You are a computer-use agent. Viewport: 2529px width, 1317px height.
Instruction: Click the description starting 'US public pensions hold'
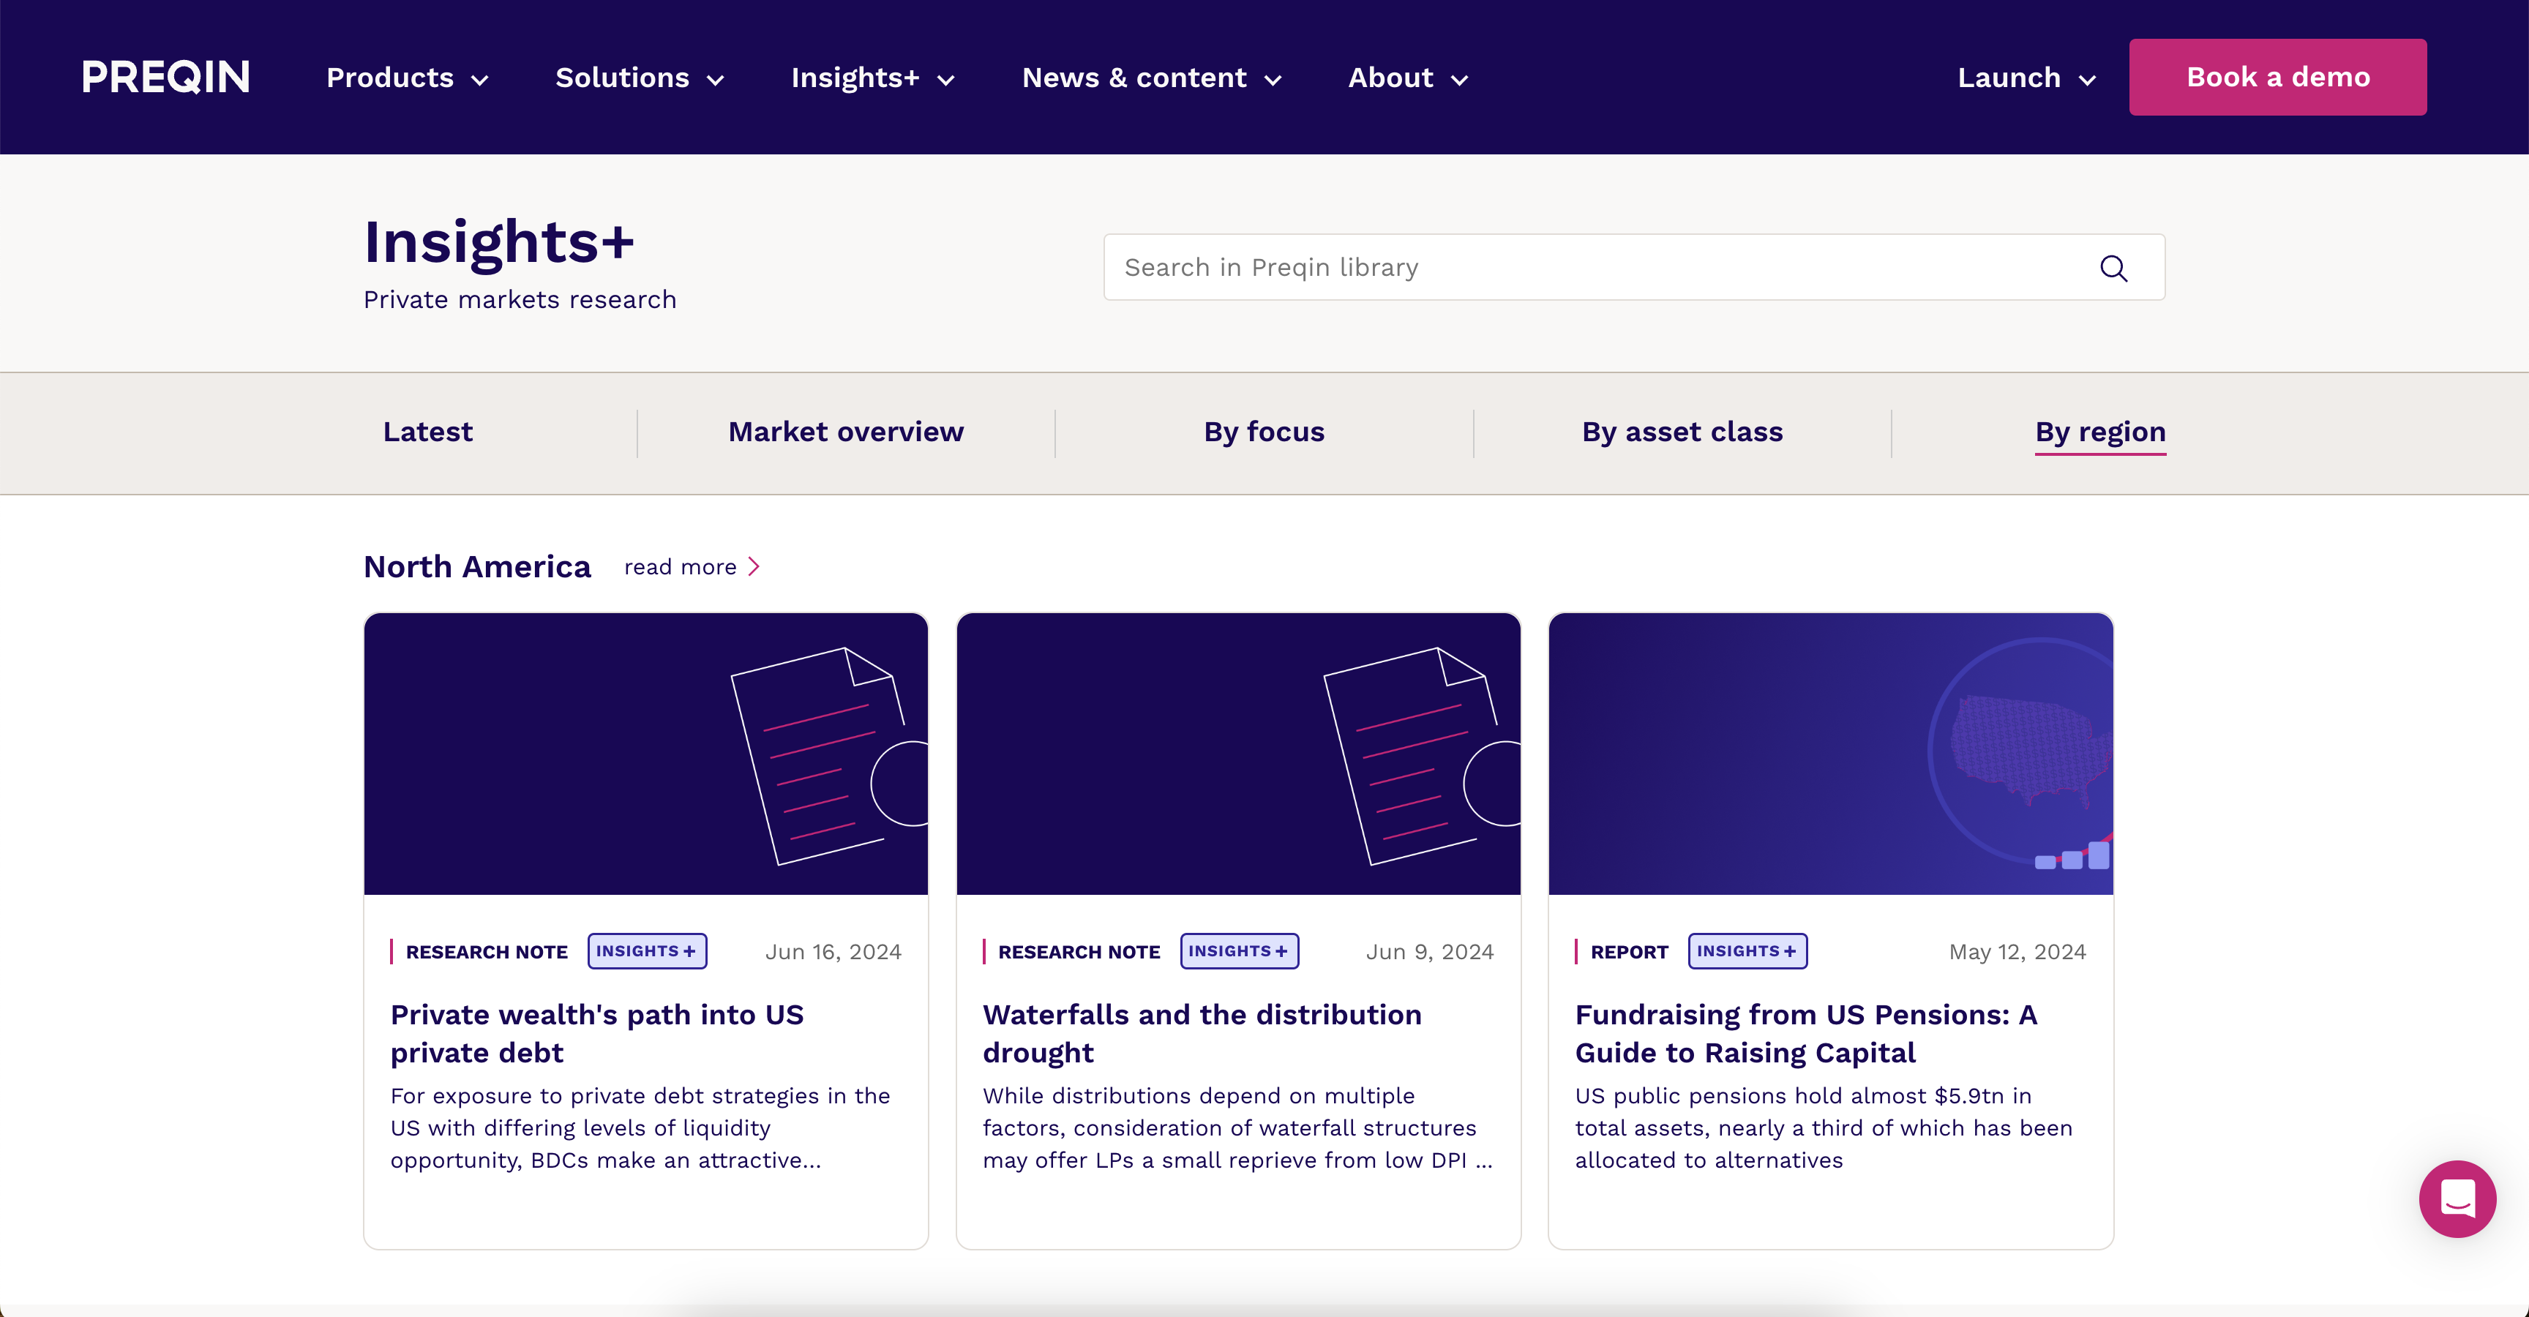(x=1824, y=1127)
